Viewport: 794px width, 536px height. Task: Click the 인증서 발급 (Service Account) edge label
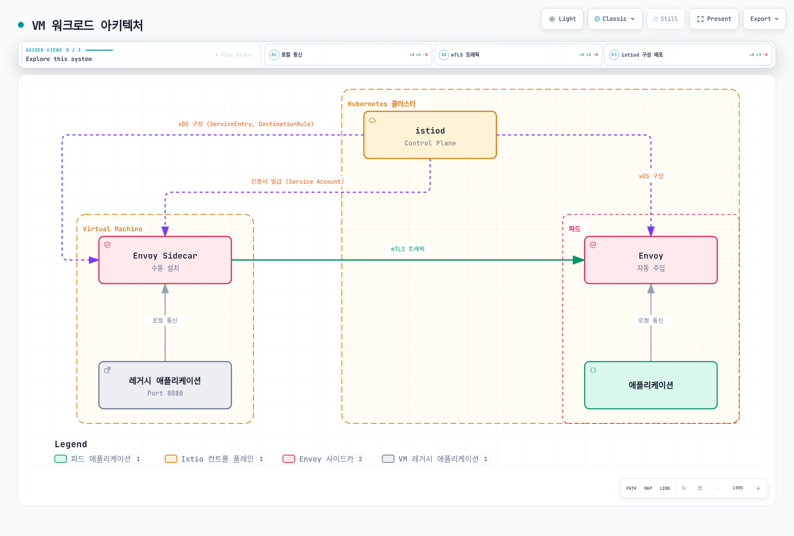click(297, 182)
